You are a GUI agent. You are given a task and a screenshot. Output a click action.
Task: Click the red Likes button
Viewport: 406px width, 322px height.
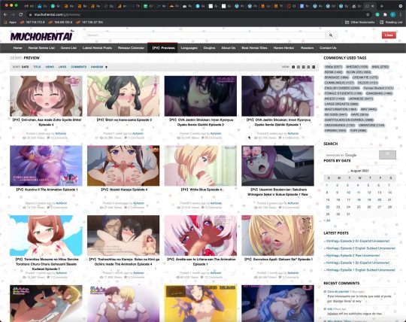pos(389,35)
